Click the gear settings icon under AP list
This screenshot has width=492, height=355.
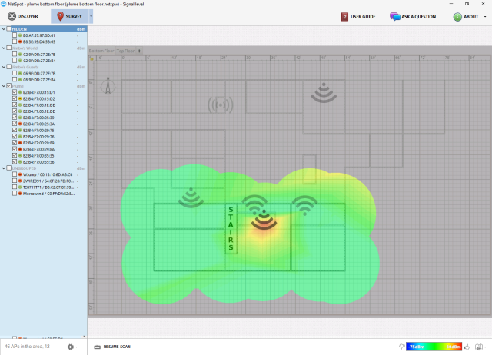point(71,347)
